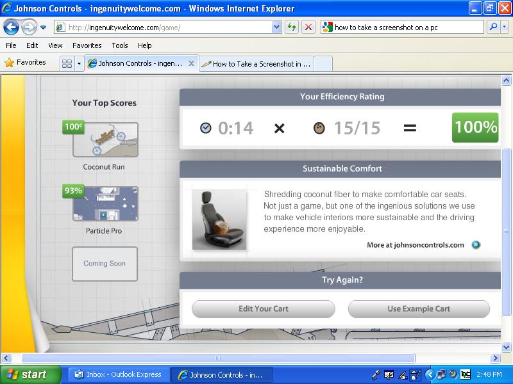Expand the tab list dropdown arrow

pos(79,63)
